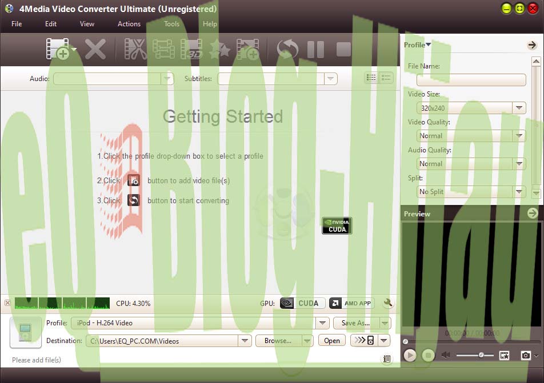This screenshot has height=383, width=544.
Task: Click the add-file icon in step 2
Action: (134, 180)
